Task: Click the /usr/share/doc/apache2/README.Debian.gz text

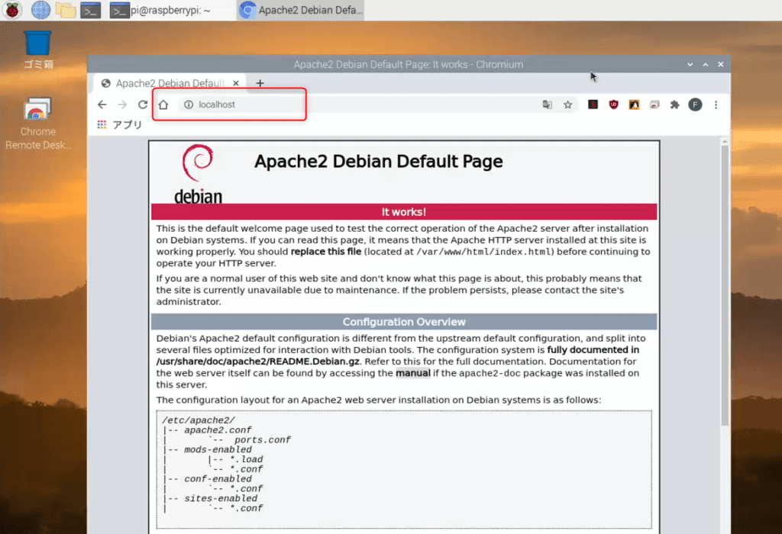Action: coord(258,362)
